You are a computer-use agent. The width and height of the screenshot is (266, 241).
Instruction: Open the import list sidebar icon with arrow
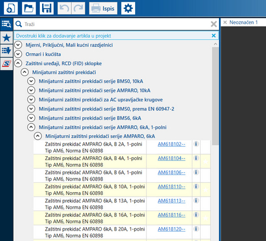pyautogui.click(x=7, y=50)
